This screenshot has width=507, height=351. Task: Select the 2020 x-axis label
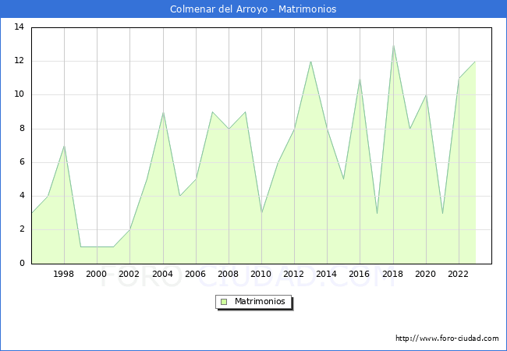426,274
